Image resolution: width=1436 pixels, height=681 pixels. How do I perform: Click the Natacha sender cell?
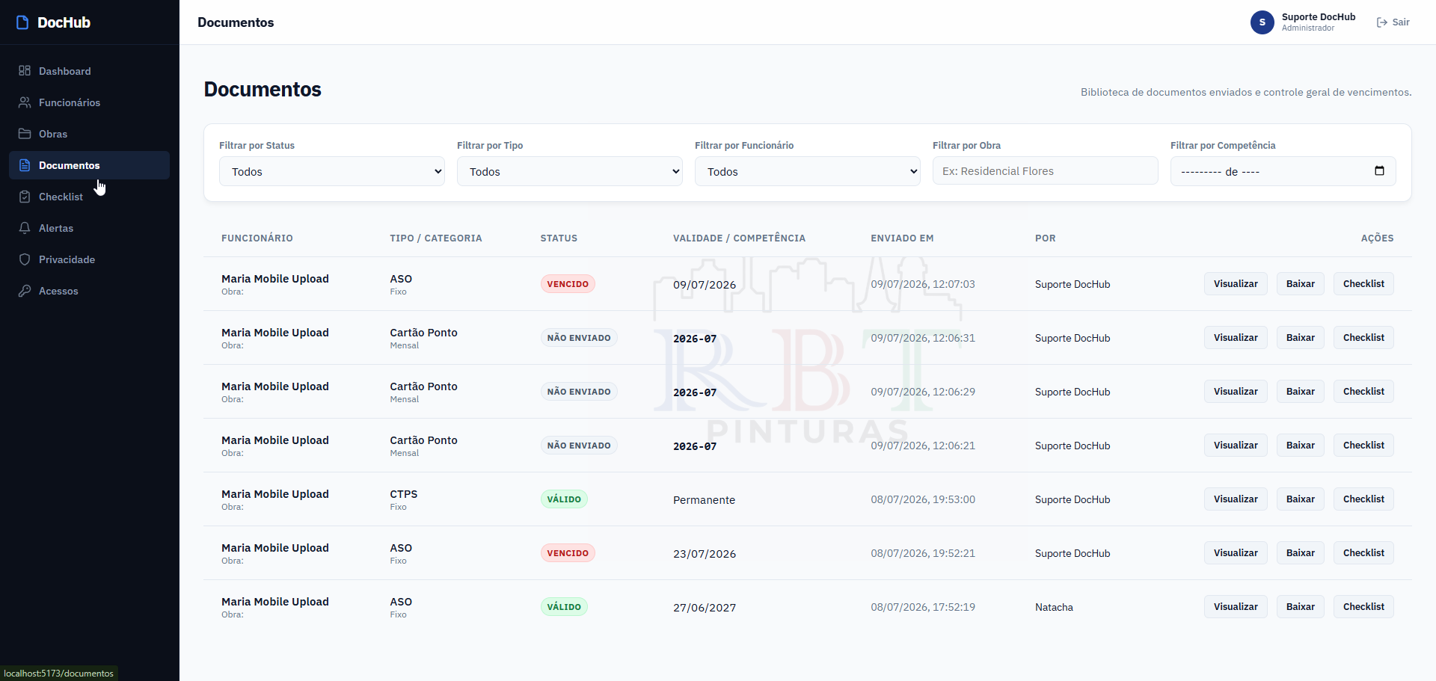(1054, 607)
